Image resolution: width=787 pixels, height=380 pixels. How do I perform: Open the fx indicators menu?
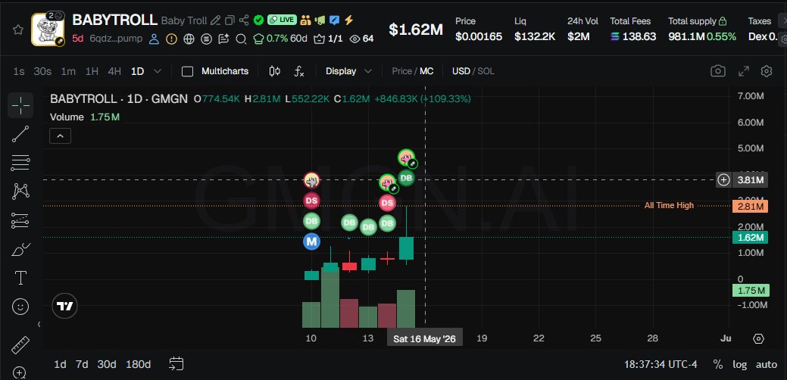299,71
